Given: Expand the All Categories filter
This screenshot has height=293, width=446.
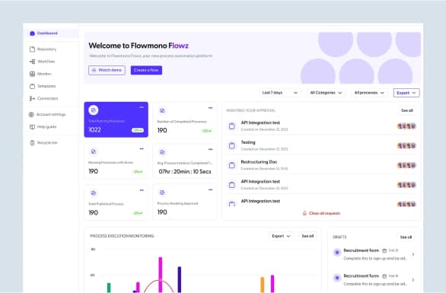Looking at the screenshot, I should [x=326, y=93].
